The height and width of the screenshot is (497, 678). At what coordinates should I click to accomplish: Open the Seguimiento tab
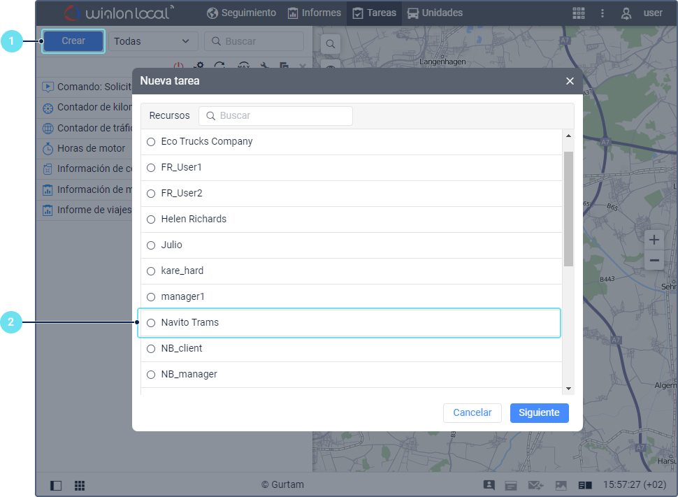pyautogui.click(x=241, y=13)
